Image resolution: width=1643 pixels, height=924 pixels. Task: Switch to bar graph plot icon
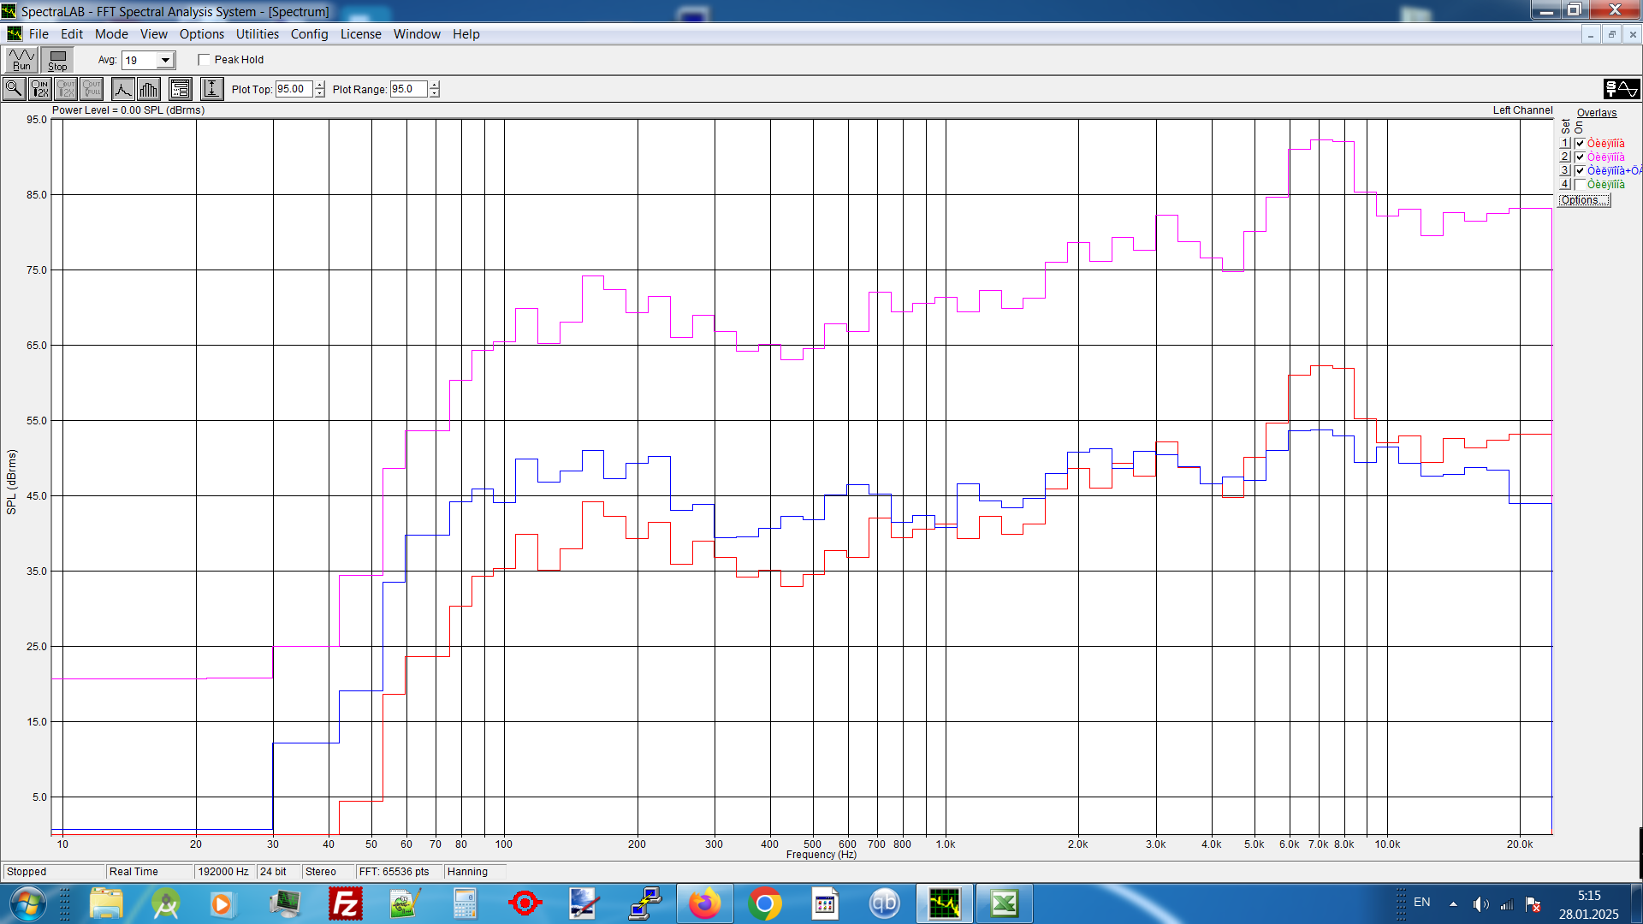149,88
